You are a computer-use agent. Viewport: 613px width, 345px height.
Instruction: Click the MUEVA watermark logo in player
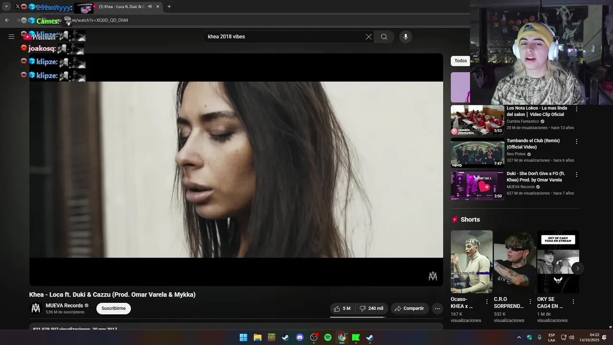pos(433,276)
